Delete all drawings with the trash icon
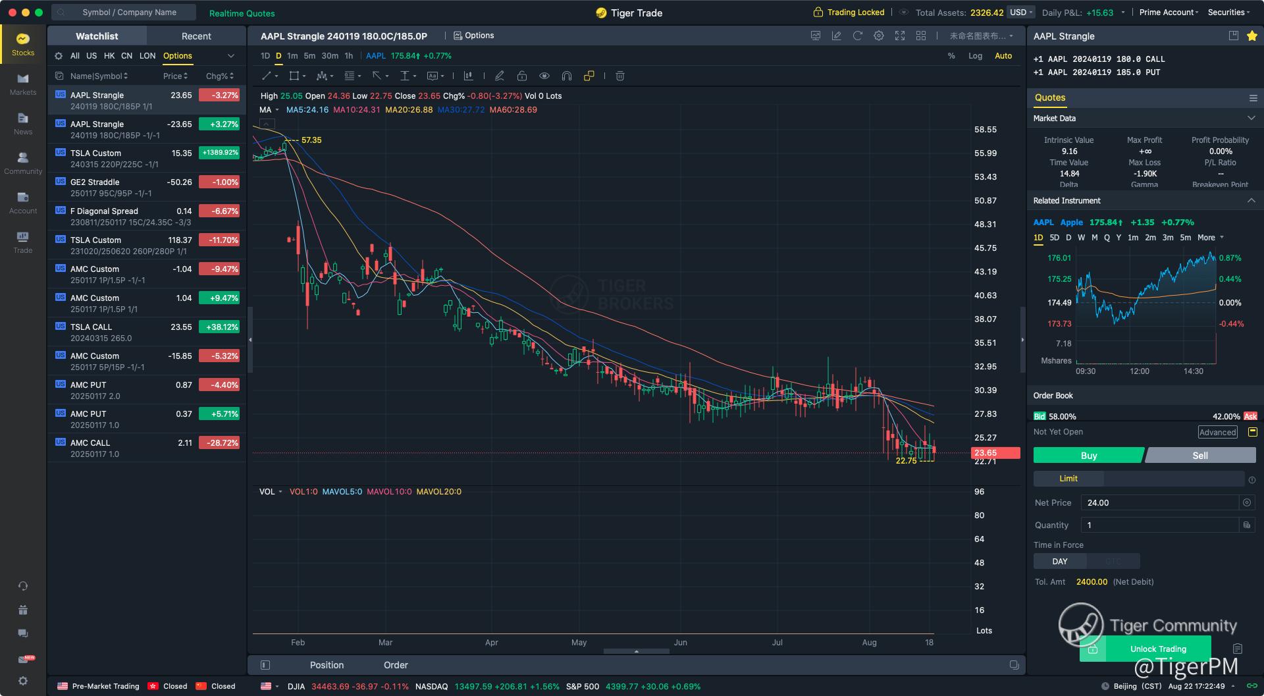The width and height of the screenshot is (1264, 696). click(619, 76)
